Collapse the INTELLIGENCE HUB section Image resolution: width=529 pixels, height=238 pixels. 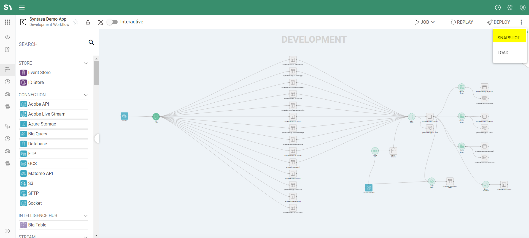point(86,216)
